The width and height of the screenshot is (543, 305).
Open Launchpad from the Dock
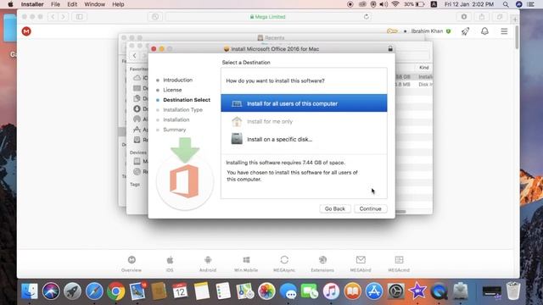72,291
